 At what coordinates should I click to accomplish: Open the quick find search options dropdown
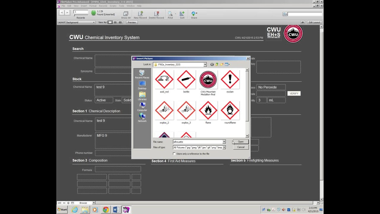[x=285, y=14]
